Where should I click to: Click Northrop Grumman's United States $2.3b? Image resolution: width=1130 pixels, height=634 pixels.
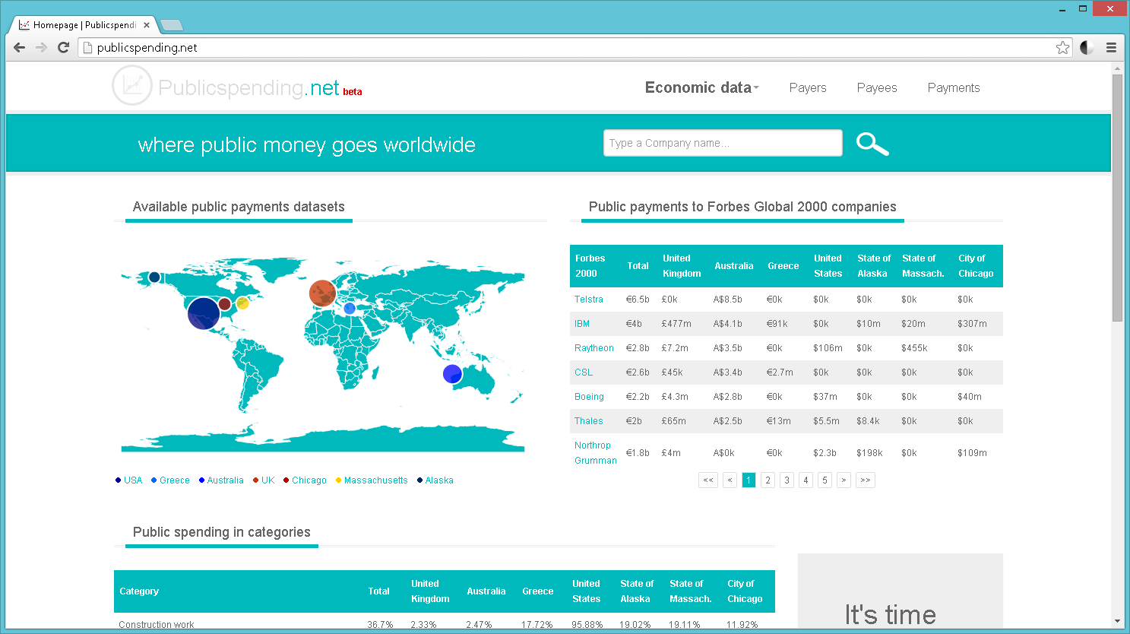[825, 453]
